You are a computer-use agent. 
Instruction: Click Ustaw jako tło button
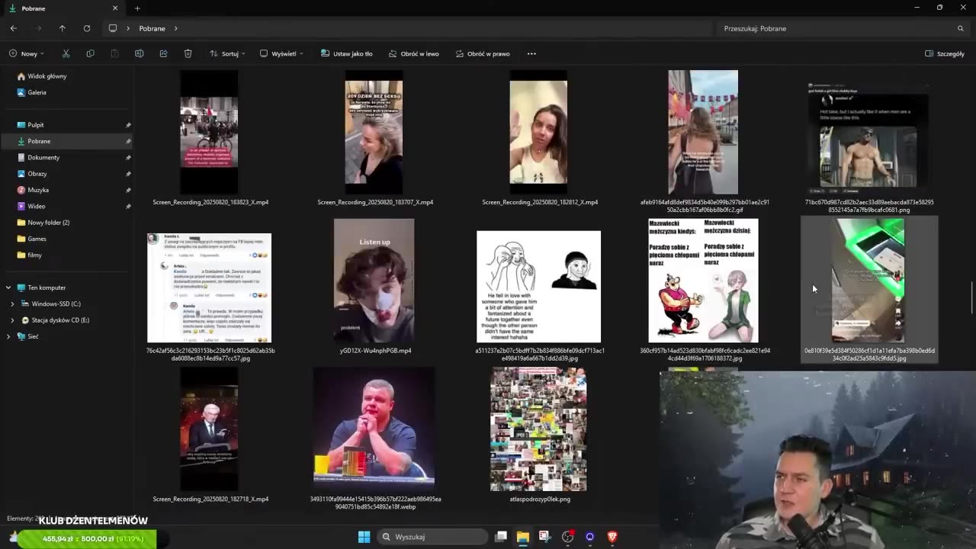(x=347, y=53)
